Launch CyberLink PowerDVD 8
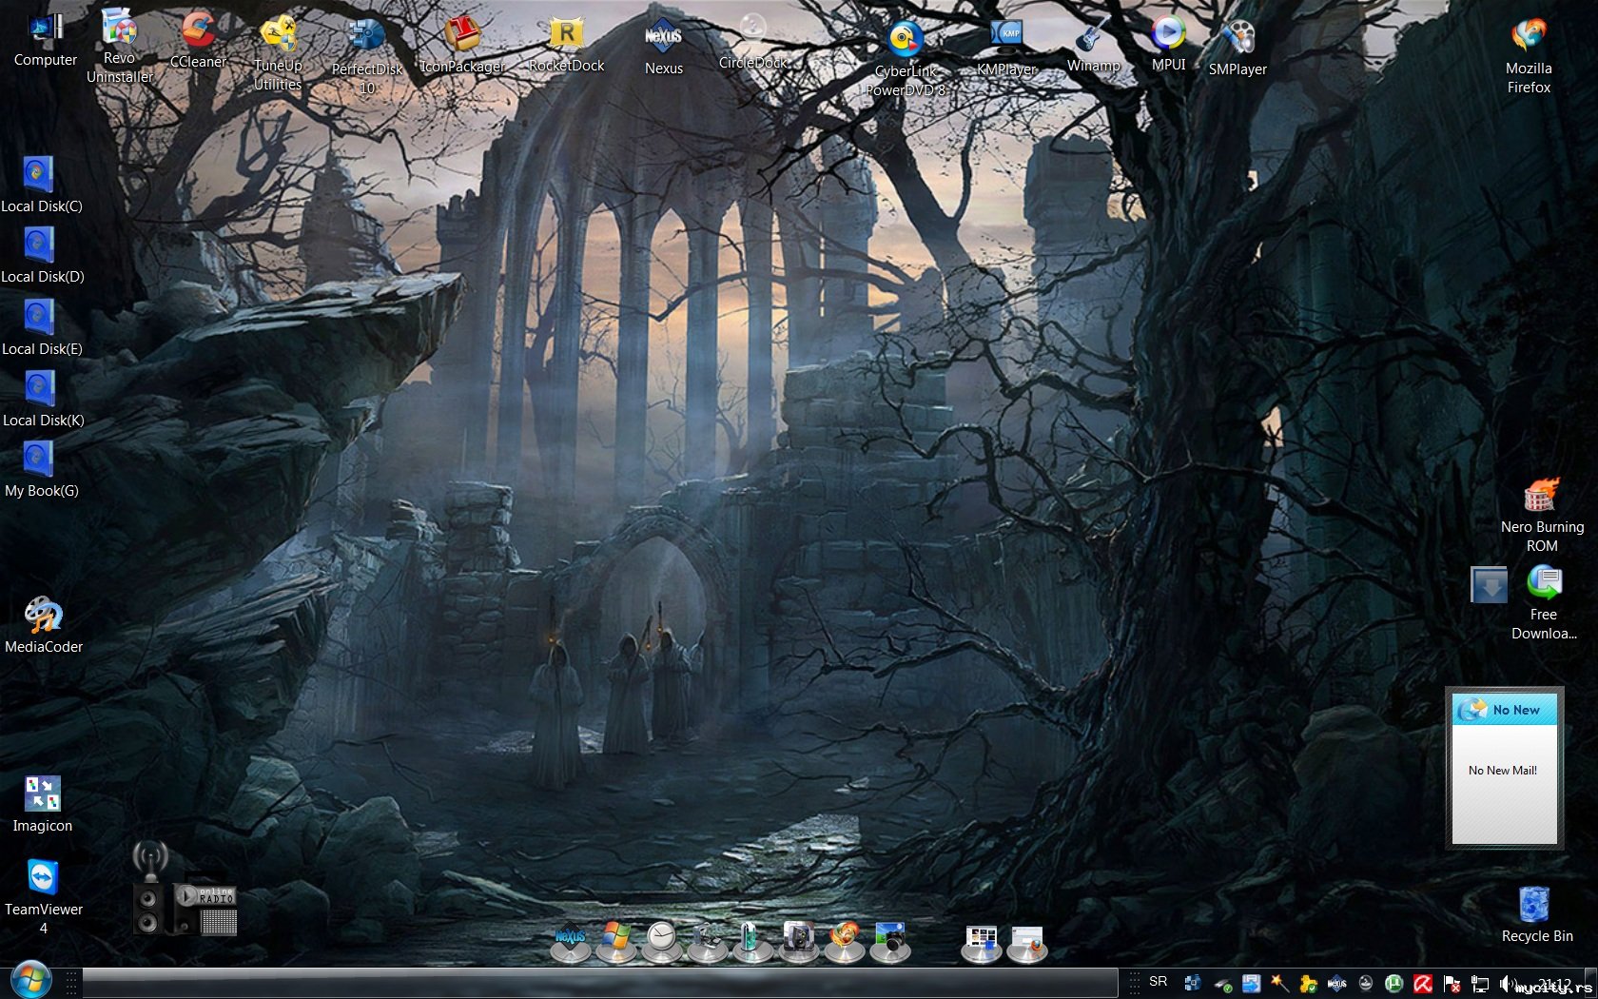The image size is (1598, 999). point(906,59)
